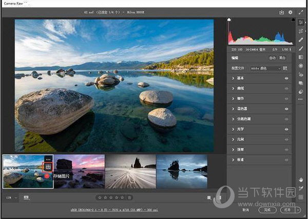Toggle visibility of 光学 panel edits
This screenshot has height=219, width=308.
(286, 129)
